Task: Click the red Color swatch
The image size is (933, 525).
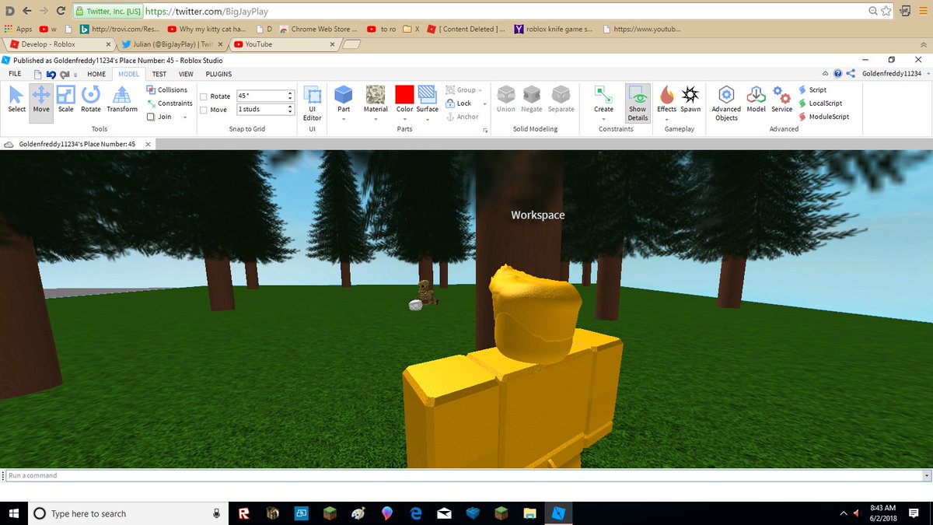Action: pos(404,95)
